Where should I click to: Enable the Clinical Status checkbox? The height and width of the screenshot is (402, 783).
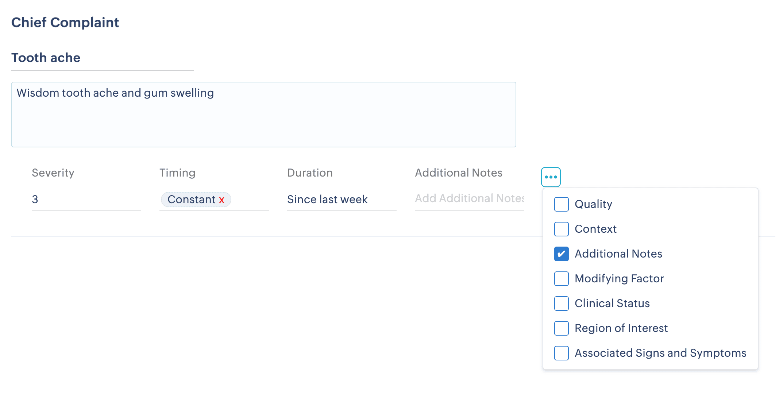[x=561, y=304]
